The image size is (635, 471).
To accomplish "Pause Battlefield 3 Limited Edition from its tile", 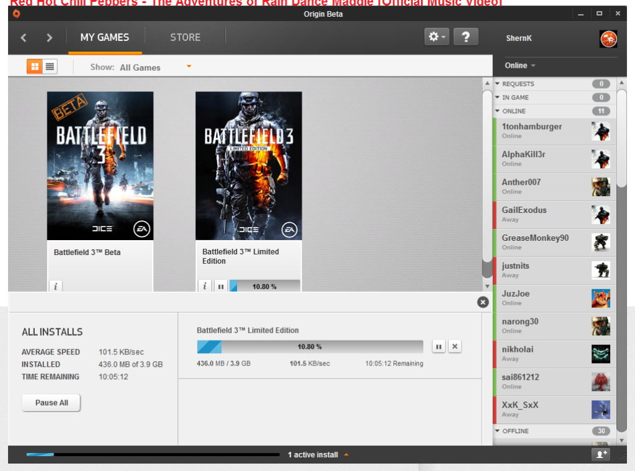I will (x=221, y=286).
